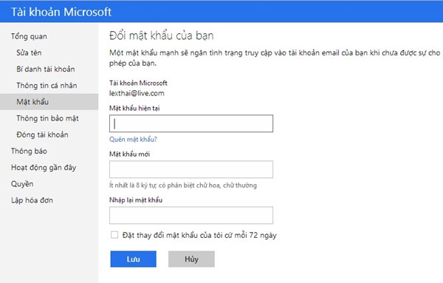
Task: Focus the Mật khẩu mới field
Action: pyautogui.click(x=191, y=169)
